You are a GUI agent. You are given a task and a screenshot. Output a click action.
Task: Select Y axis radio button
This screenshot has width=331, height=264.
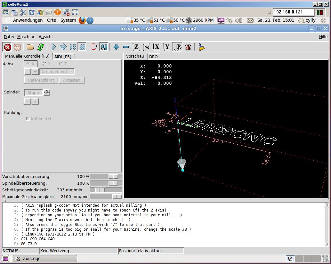coord(46,64)
